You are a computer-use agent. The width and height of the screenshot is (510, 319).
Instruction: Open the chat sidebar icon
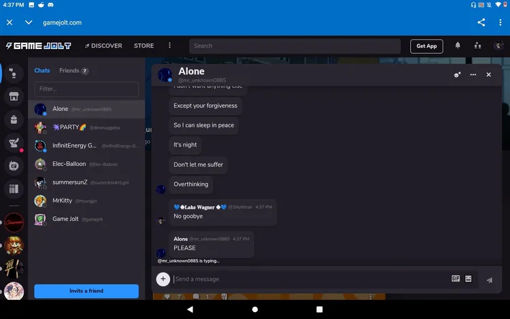[x=14, y=73]
